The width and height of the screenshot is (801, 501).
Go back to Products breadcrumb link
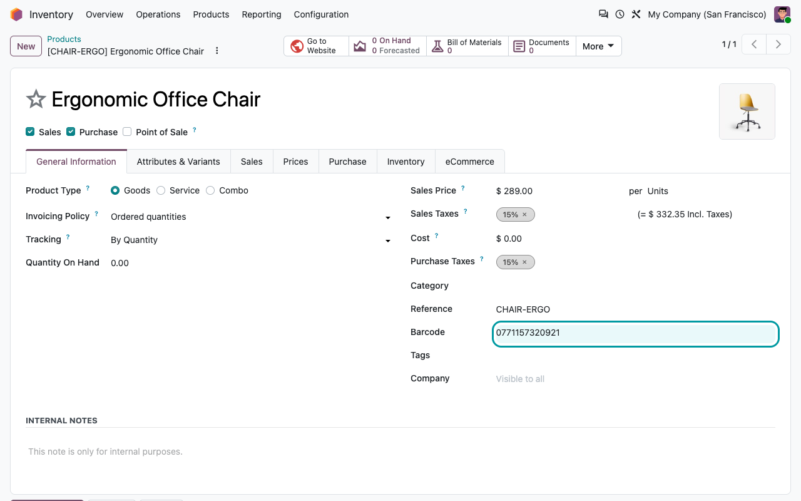tap(64, 39)
